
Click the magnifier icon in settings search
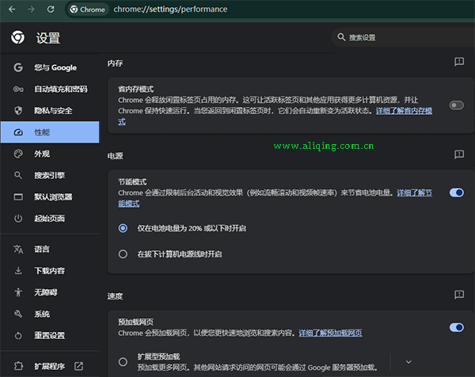pyautogui.click(x=341, y=37)
